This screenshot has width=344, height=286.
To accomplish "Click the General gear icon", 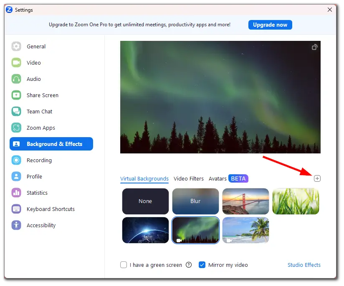I will (x=16, y=46).
